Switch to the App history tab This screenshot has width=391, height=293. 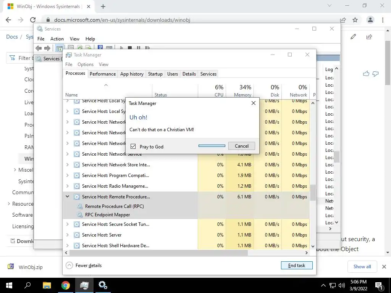[x=132, y=74]
